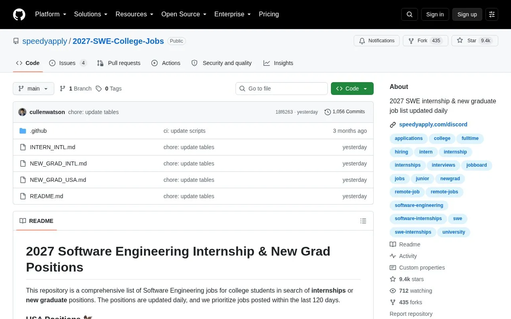Expand the Solutions menu
The height and width of the screenshot is (319, 511).
point(91,14)
